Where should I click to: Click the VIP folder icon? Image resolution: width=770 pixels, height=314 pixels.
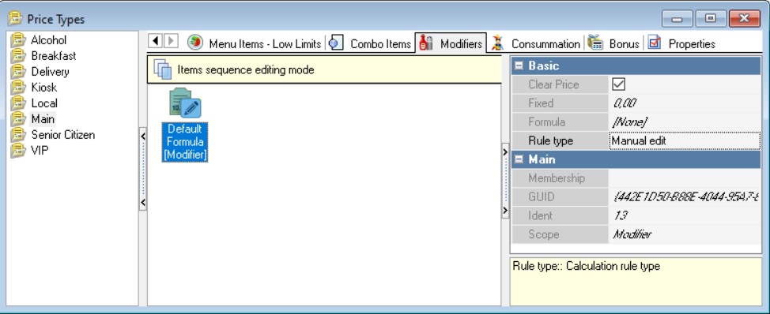coord(18,150)
